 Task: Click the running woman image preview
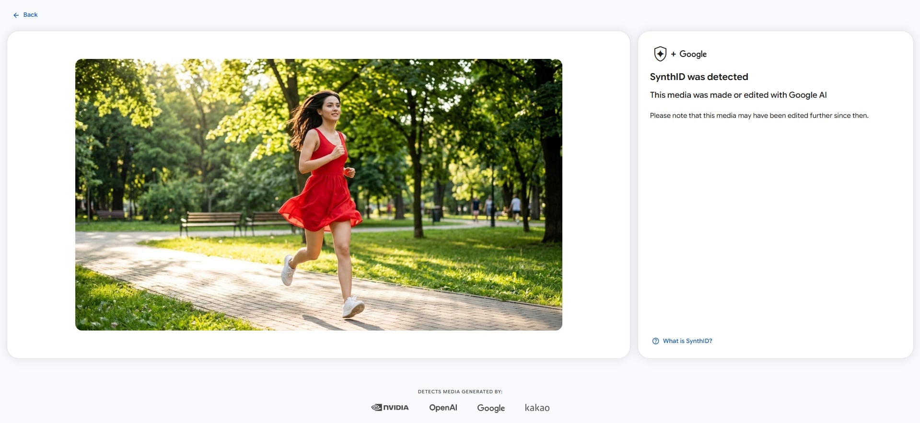coord(318,194)
